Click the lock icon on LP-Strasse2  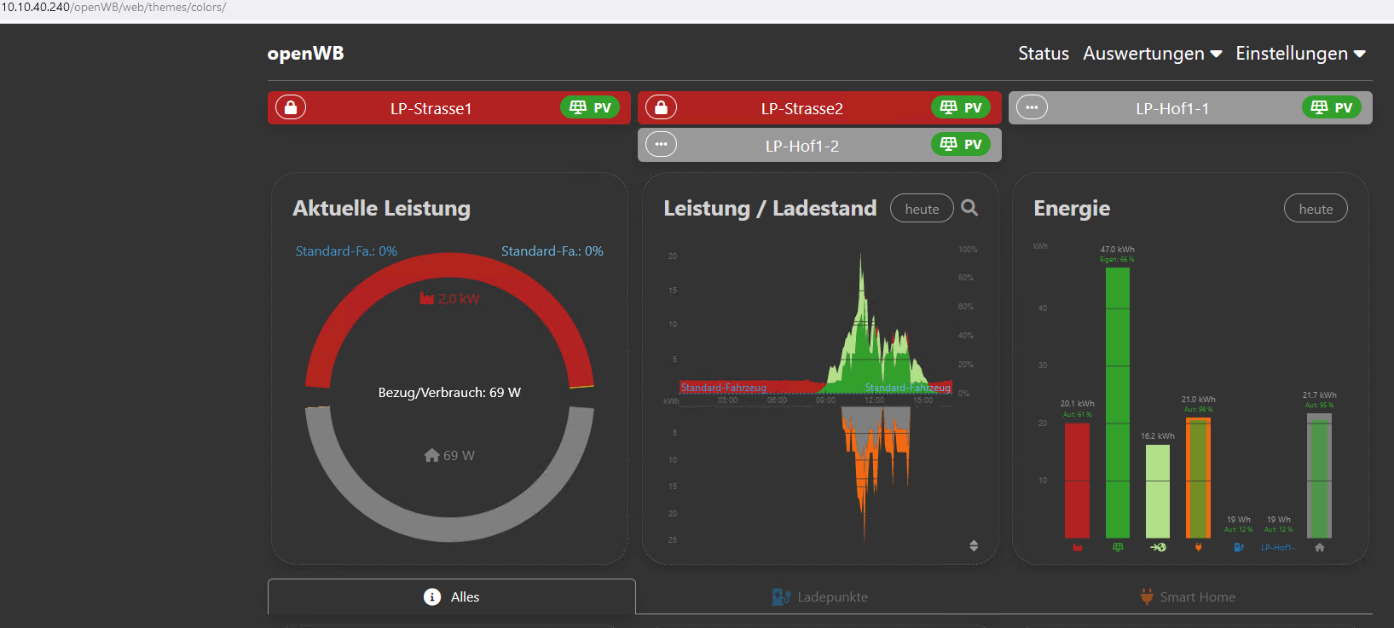click(x=662, y=107)
